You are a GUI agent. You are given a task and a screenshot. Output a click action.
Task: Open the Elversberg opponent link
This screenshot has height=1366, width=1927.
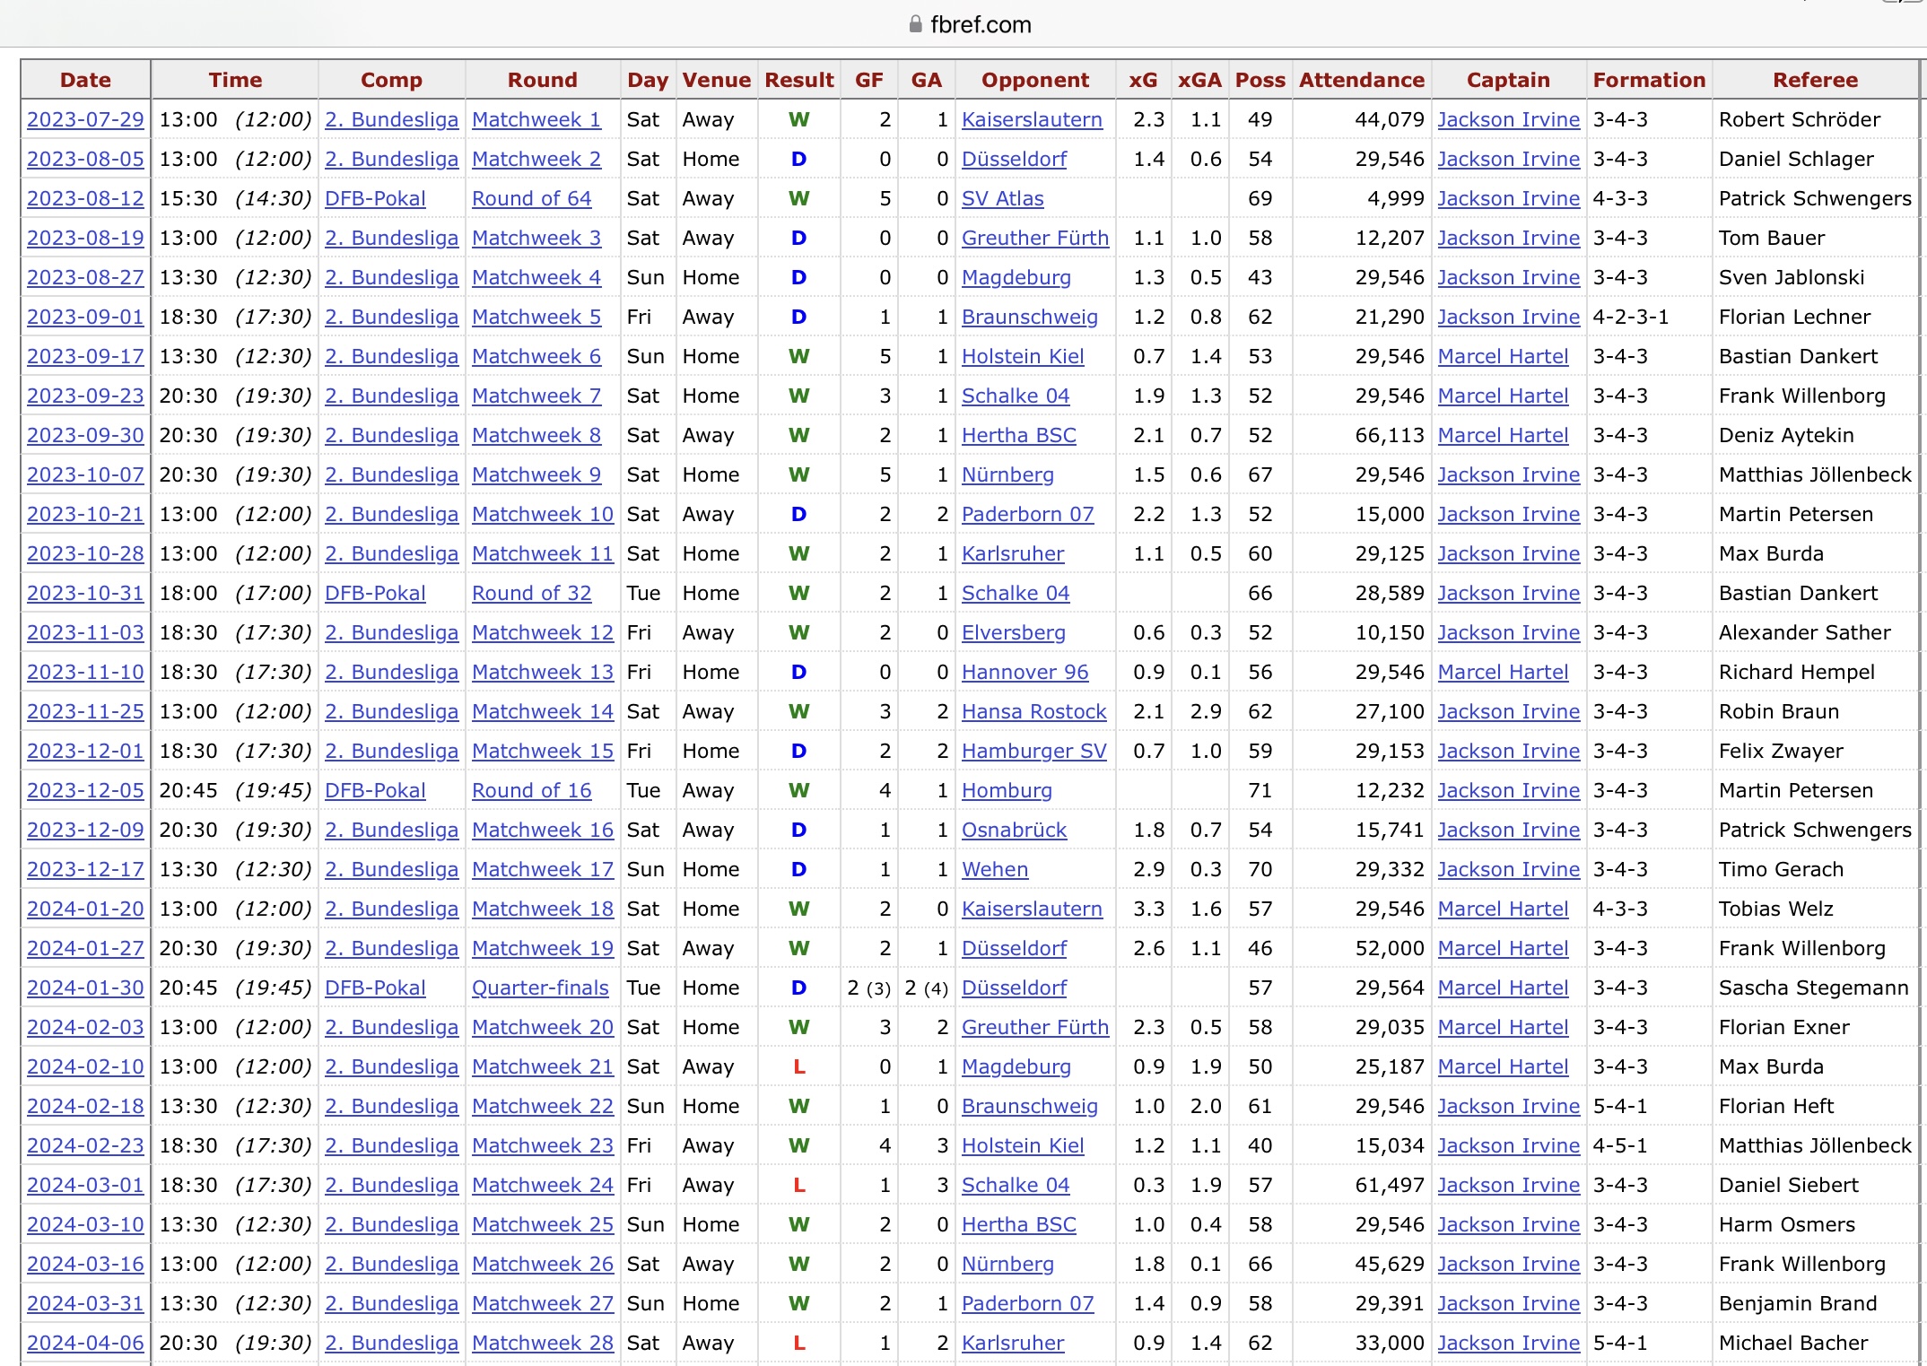coord(1014,632)
